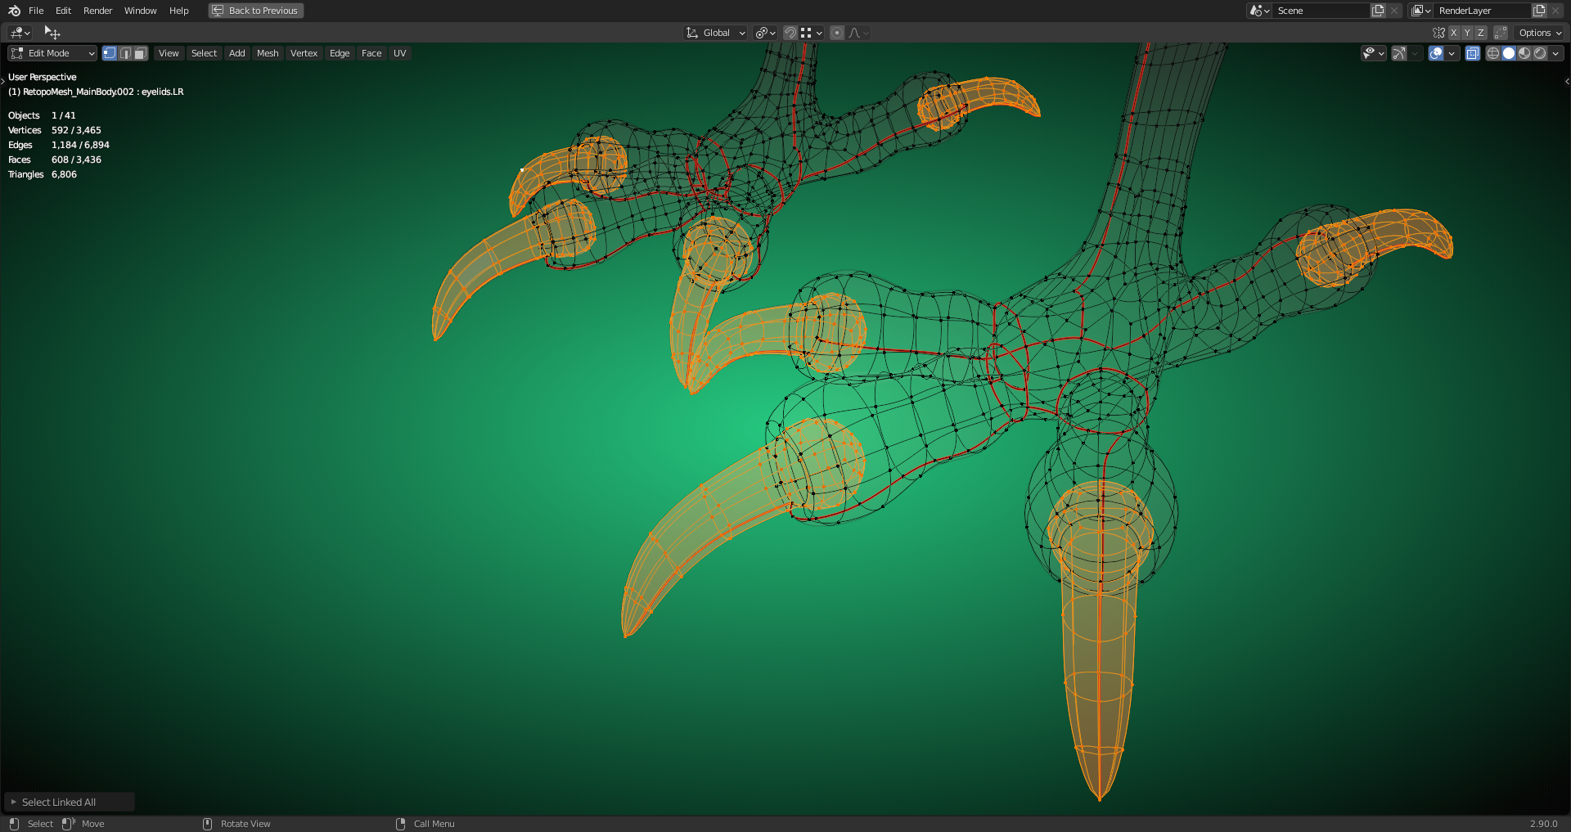Switch viewport to Rendered shading
The height and width of the screenshot is (832, 1571).
[x=1540, y=52]
